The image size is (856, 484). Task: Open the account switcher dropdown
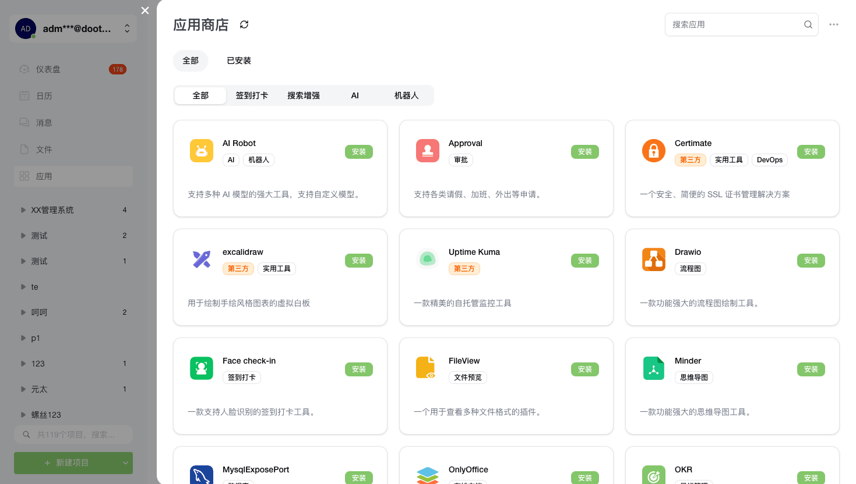[127, 29]
